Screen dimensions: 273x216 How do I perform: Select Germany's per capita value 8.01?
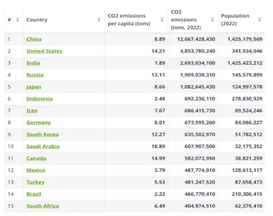click(160, 123)
